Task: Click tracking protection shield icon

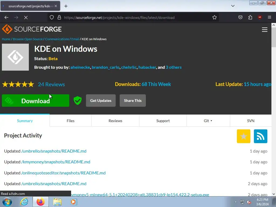Action: point(51,18)
